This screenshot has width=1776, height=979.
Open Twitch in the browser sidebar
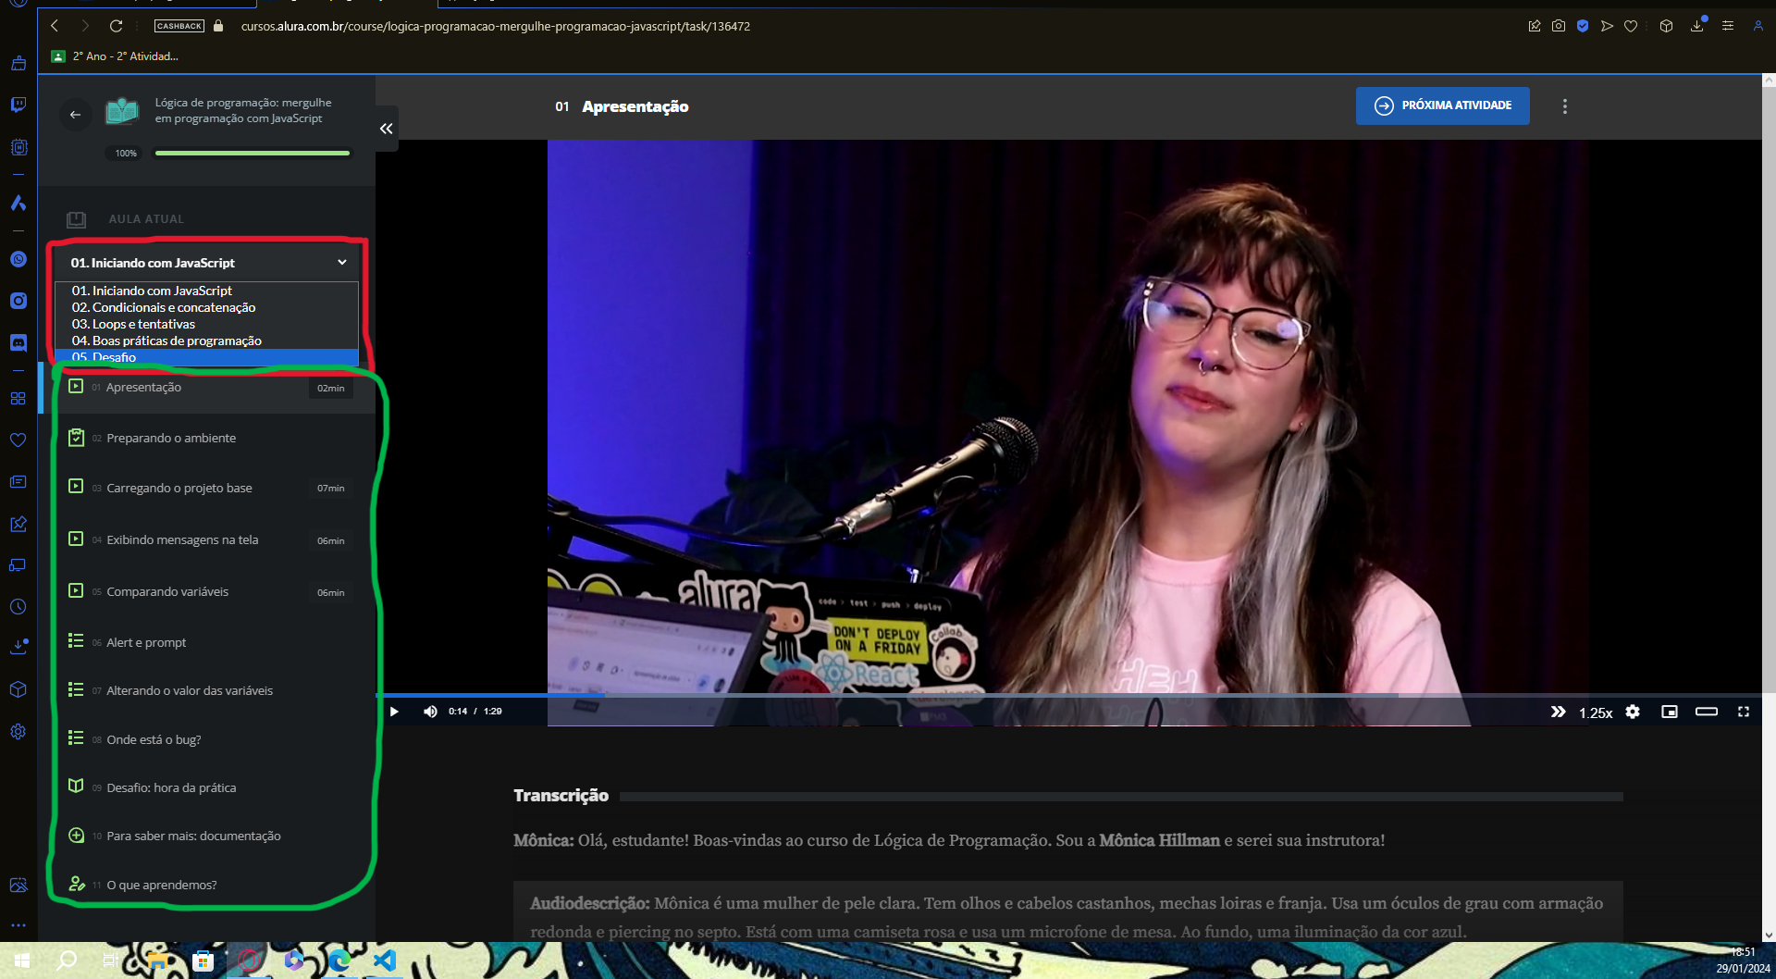[x=18, y=105]
